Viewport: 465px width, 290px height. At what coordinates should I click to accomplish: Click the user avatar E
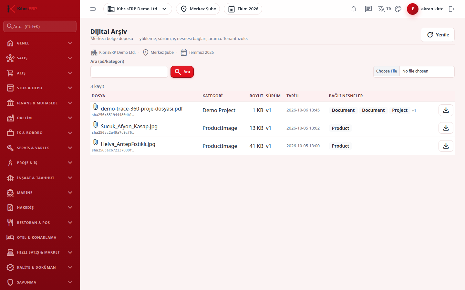413,9
